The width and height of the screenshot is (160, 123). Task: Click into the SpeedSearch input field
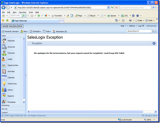click(139, 31)
